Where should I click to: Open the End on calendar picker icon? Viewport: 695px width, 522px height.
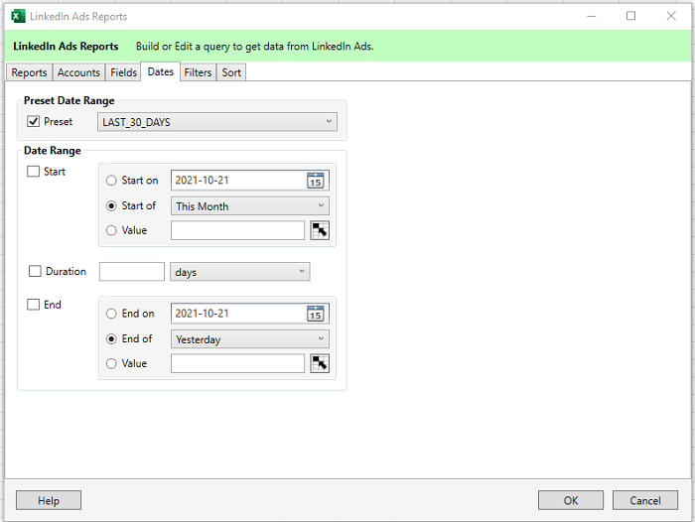[315, 314]
